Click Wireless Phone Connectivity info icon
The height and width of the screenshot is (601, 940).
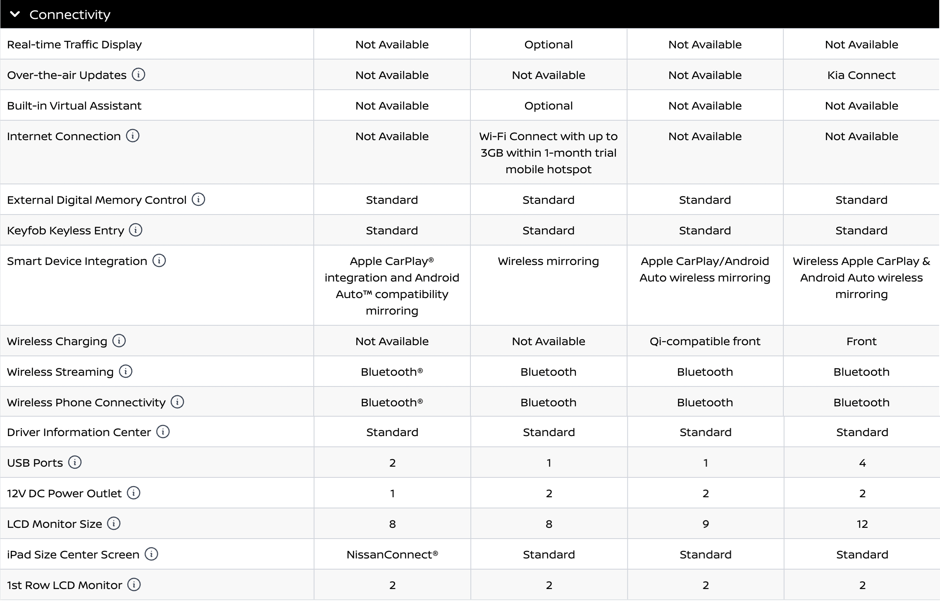(x=177, y=402)
